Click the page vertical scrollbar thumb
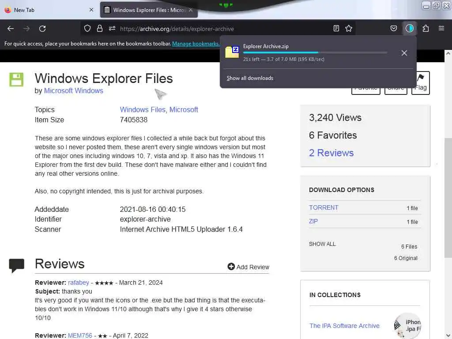The image size is (452, 339). coord(448,198)
